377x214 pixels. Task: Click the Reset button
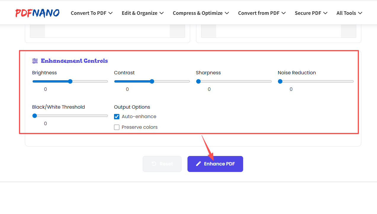(162, 164)
